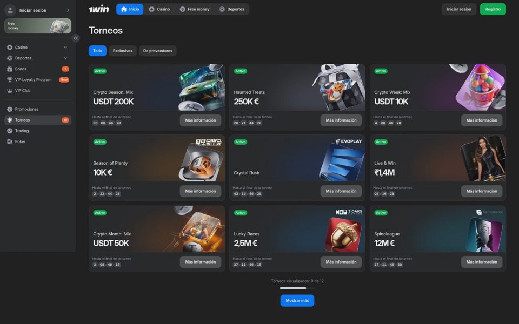Open the Inicio tab in top navigation

pos(130,9)
